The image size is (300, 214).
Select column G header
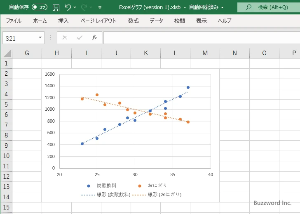click(x=27, y=53)
